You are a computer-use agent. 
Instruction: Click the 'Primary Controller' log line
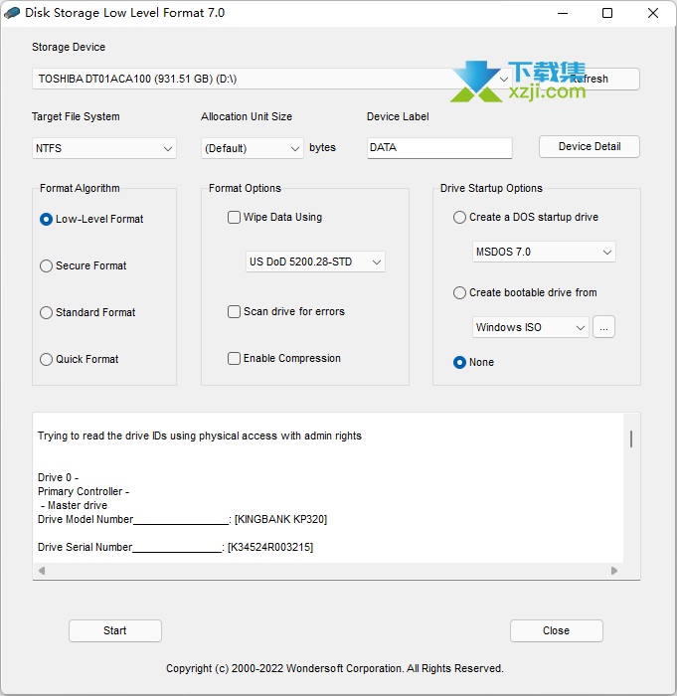click(x=84, y=491)
